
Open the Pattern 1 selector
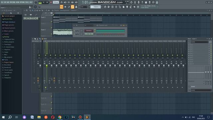[96, 7]
